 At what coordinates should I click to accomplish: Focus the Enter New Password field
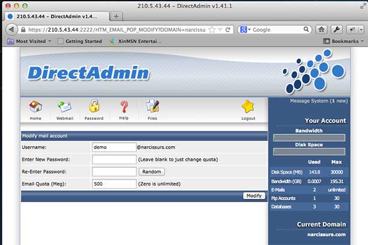(x=114, y=159)
